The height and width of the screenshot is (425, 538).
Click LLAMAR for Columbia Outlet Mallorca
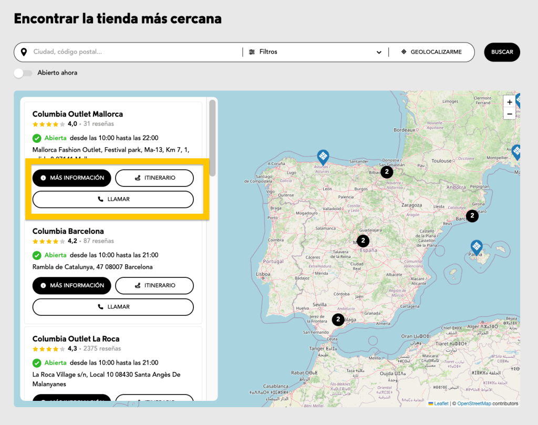113,199
